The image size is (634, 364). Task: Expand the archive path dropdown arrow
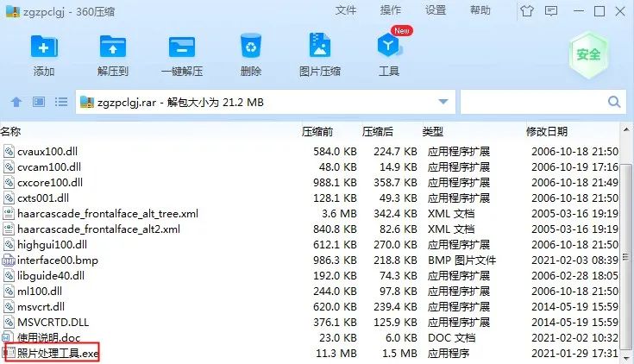click(x=443, y=102)
